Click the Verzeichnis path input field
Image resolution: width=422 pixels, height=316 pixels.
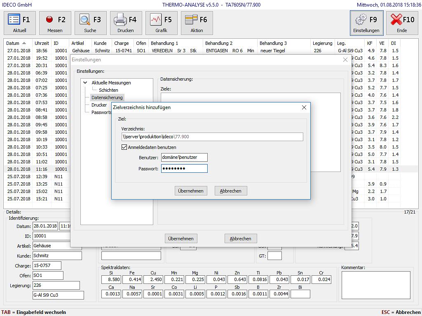point(212,137)
